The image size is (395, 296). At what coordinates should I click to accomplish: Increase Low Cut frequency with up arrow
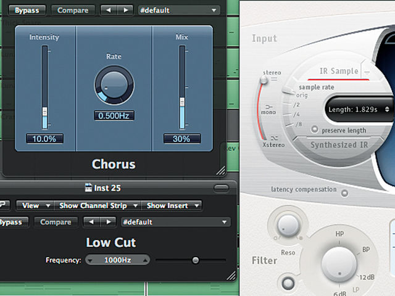tap(145, 260)
